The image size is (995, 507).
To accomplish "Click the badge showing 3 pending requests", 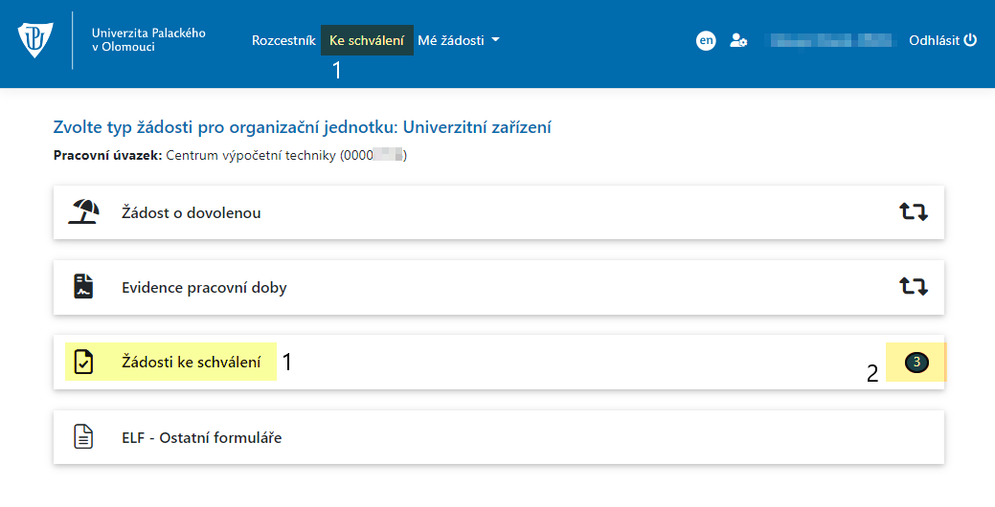I will click(916, 363).
